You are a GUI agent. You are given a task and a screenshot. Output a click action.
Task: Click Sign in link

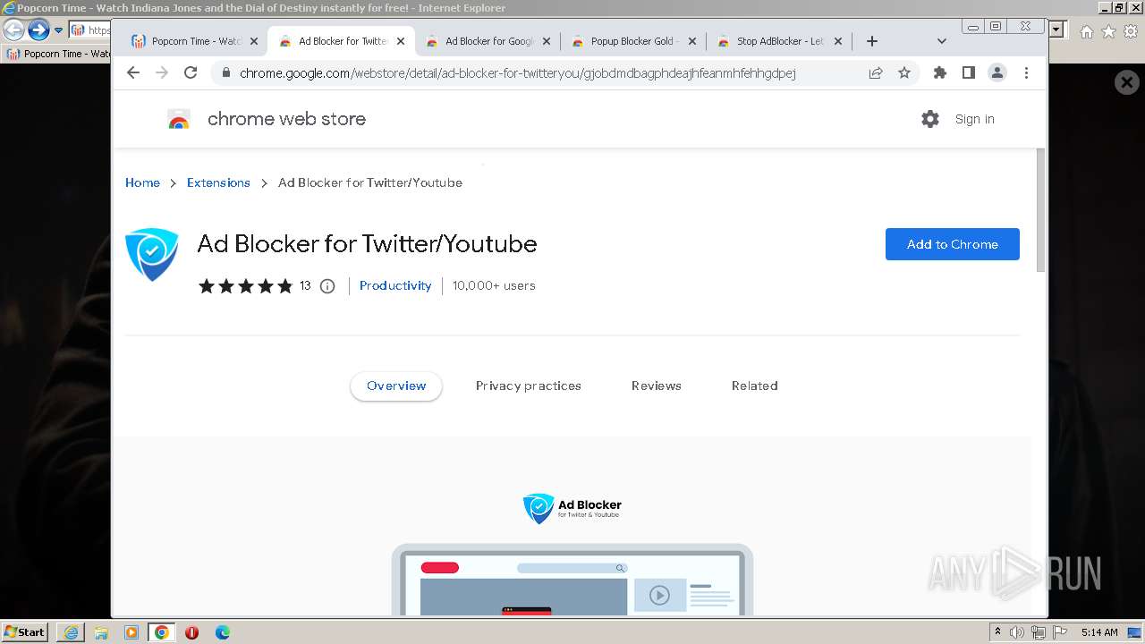click(x=975, y=119)
